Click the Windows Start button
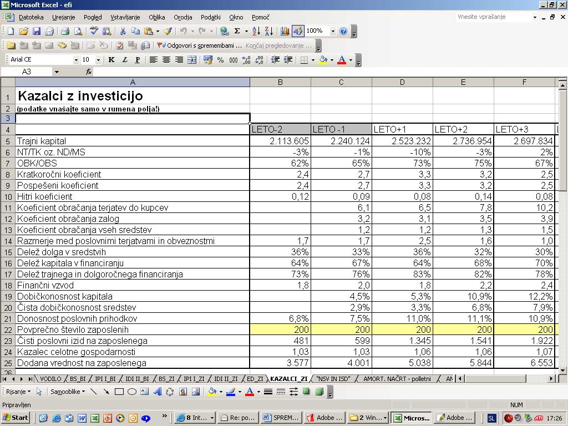Screen dimensions: 568x426 pyautogui.click(x=16, y=418)
